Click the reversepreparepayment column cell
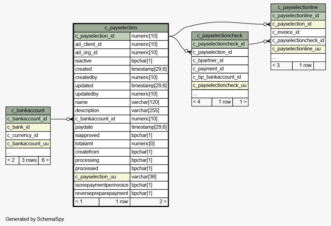Image resolution: width=331 pixels, height=226 pixels. point(102,193)
